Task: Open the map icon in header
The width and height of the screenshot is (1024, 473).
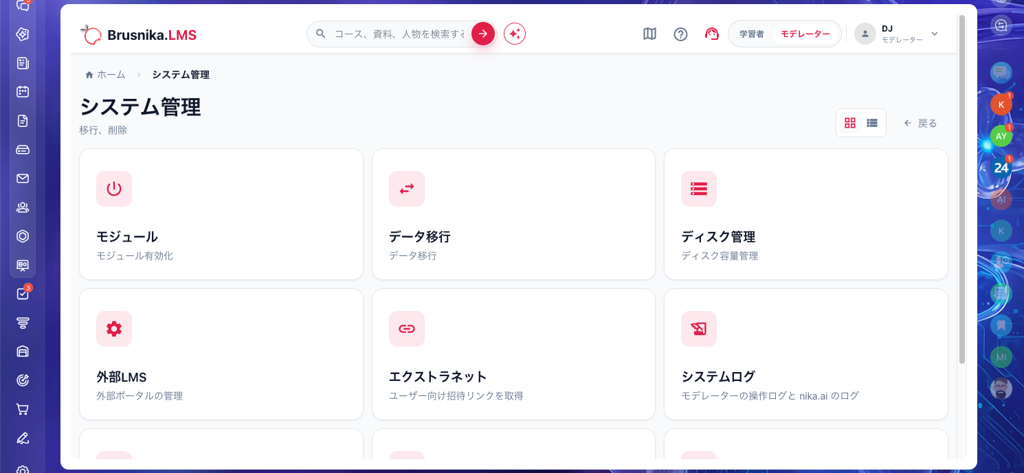Action: point(649,34)
